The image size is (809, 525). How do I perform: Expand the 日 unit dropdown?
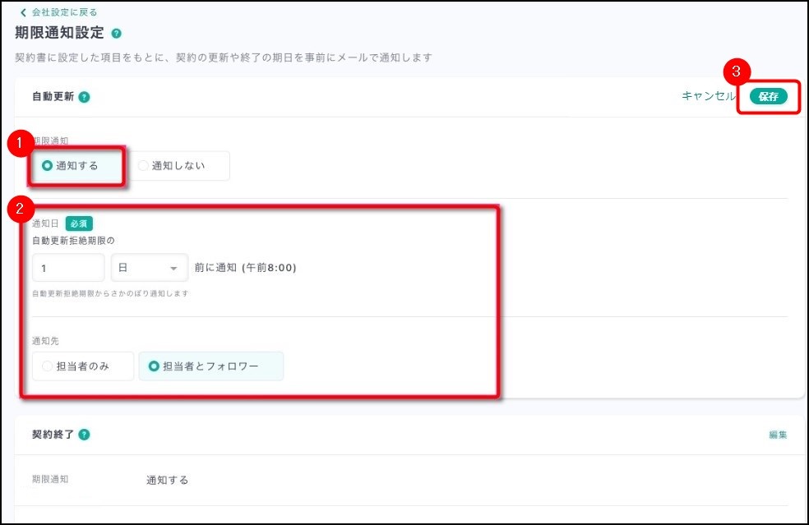(150, 268)
